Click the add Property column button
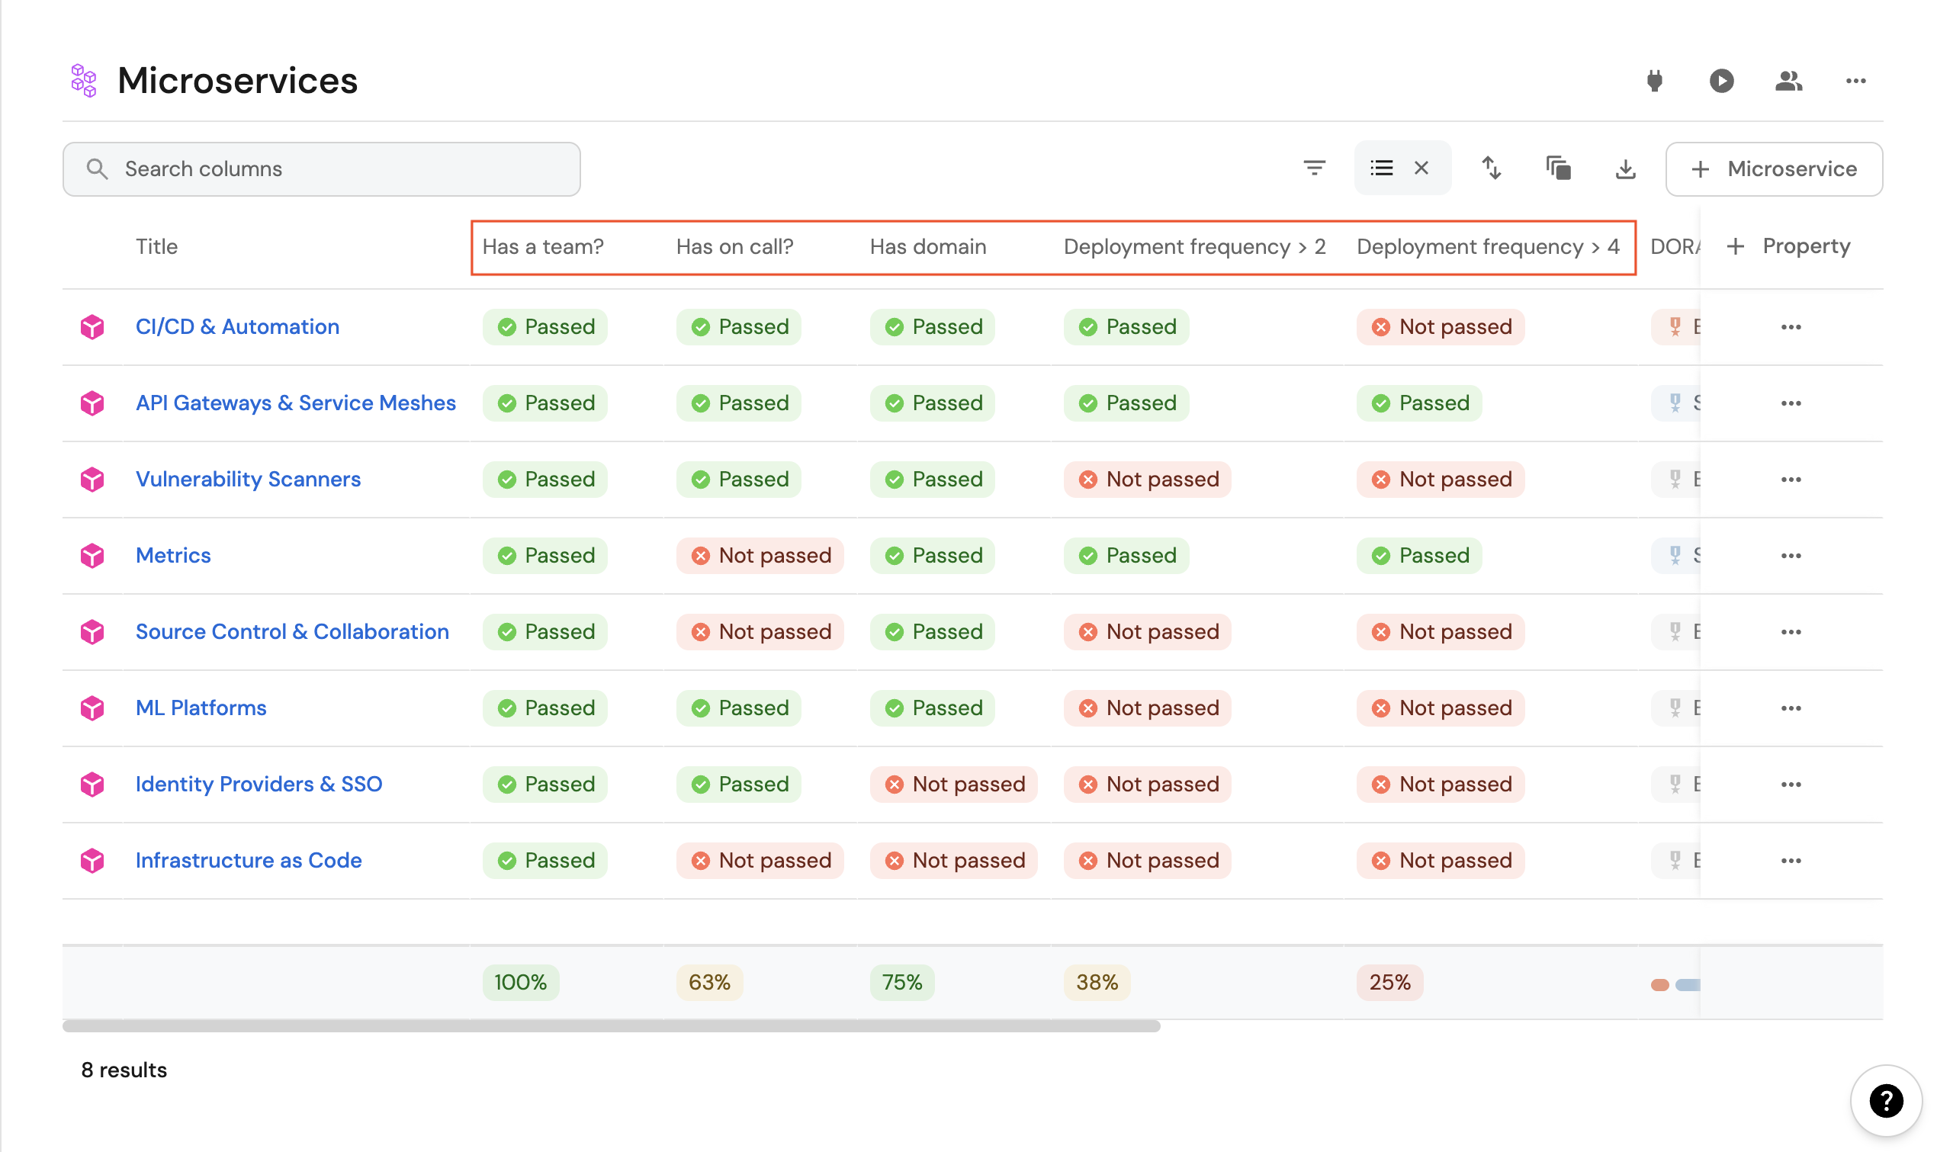 1788,247
